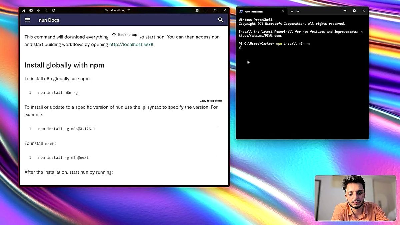Minimize the docs browser window
The width and height of the screenshot is (400, 225).
pyautogui.click(x=206, y=10)
